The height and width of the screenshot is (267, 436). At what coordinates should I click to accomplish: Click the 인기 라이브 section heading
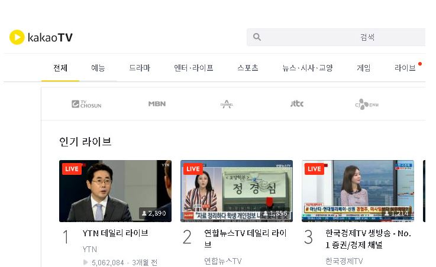pos(85,142)
